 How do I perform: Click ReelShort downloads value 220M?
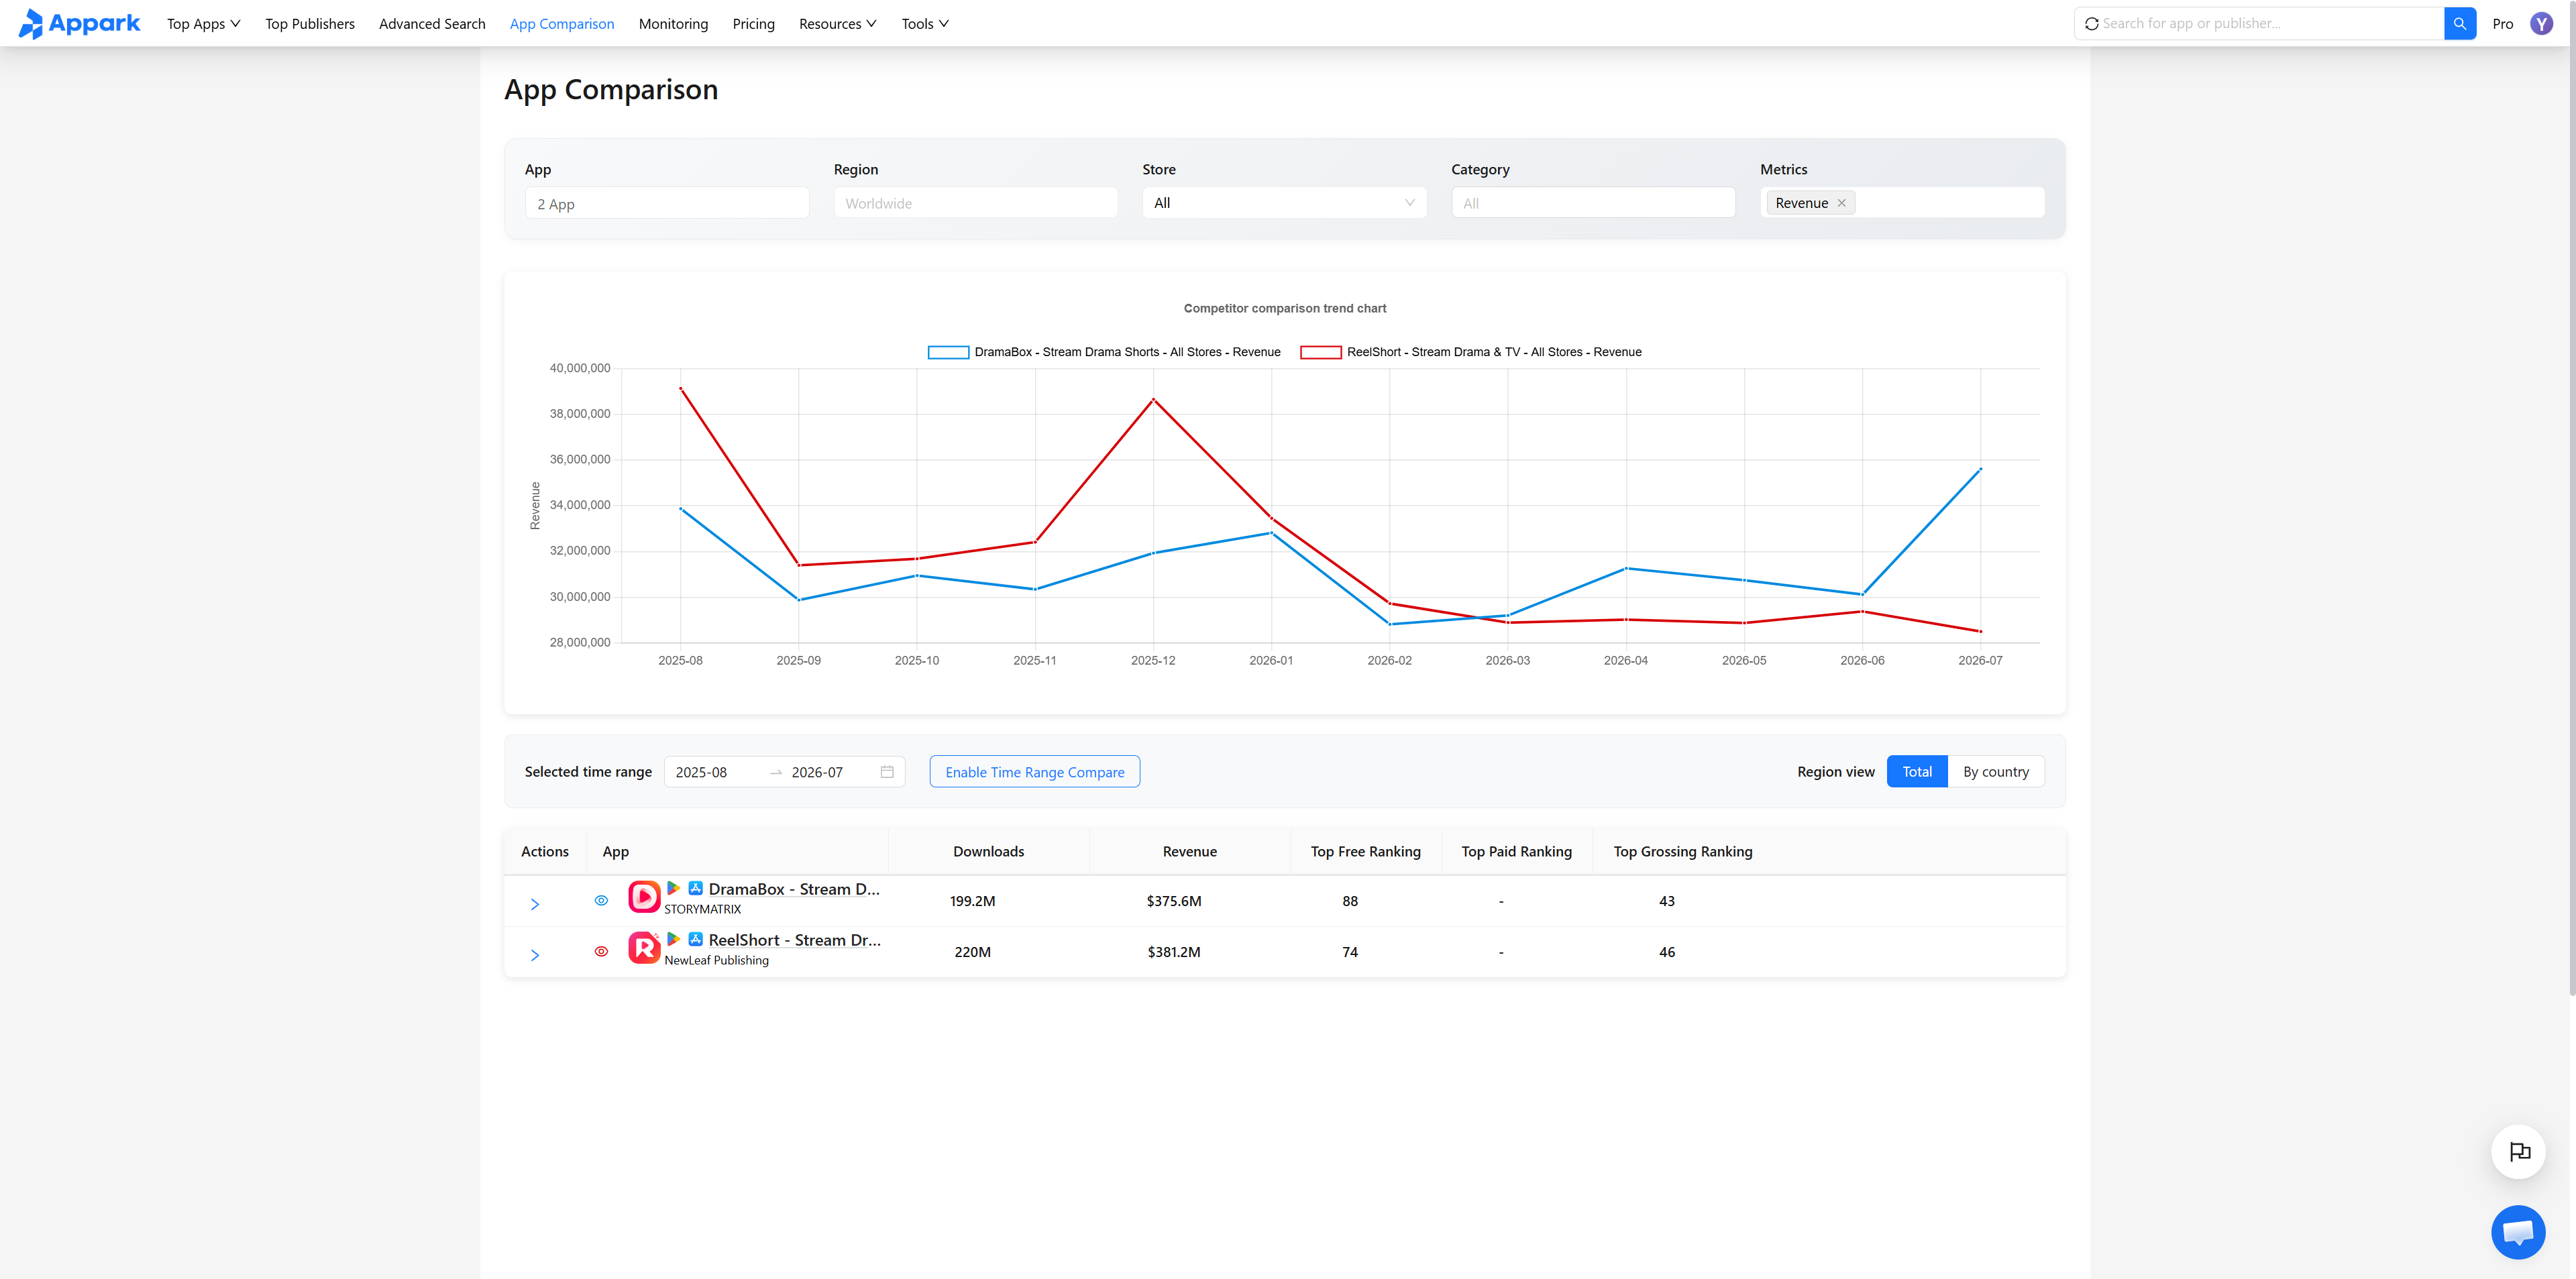(973, 952)
